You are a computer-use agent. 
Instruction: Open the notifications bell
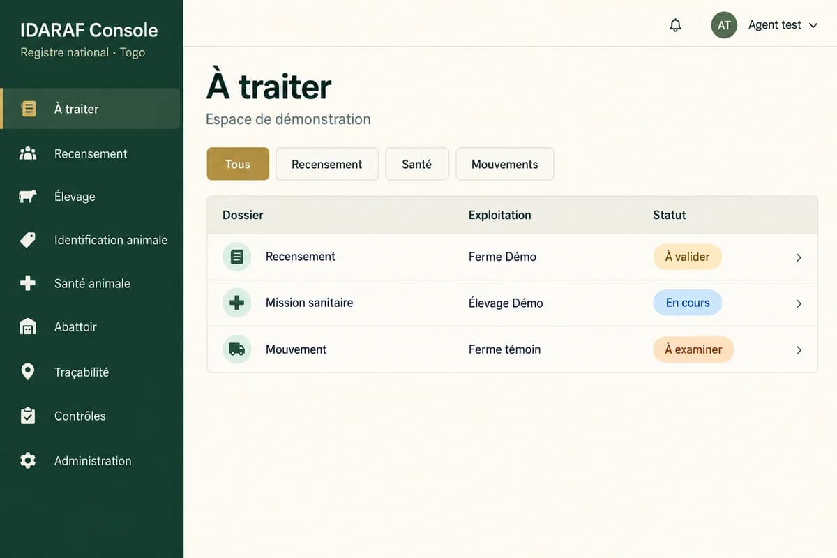tap(675, 25)
